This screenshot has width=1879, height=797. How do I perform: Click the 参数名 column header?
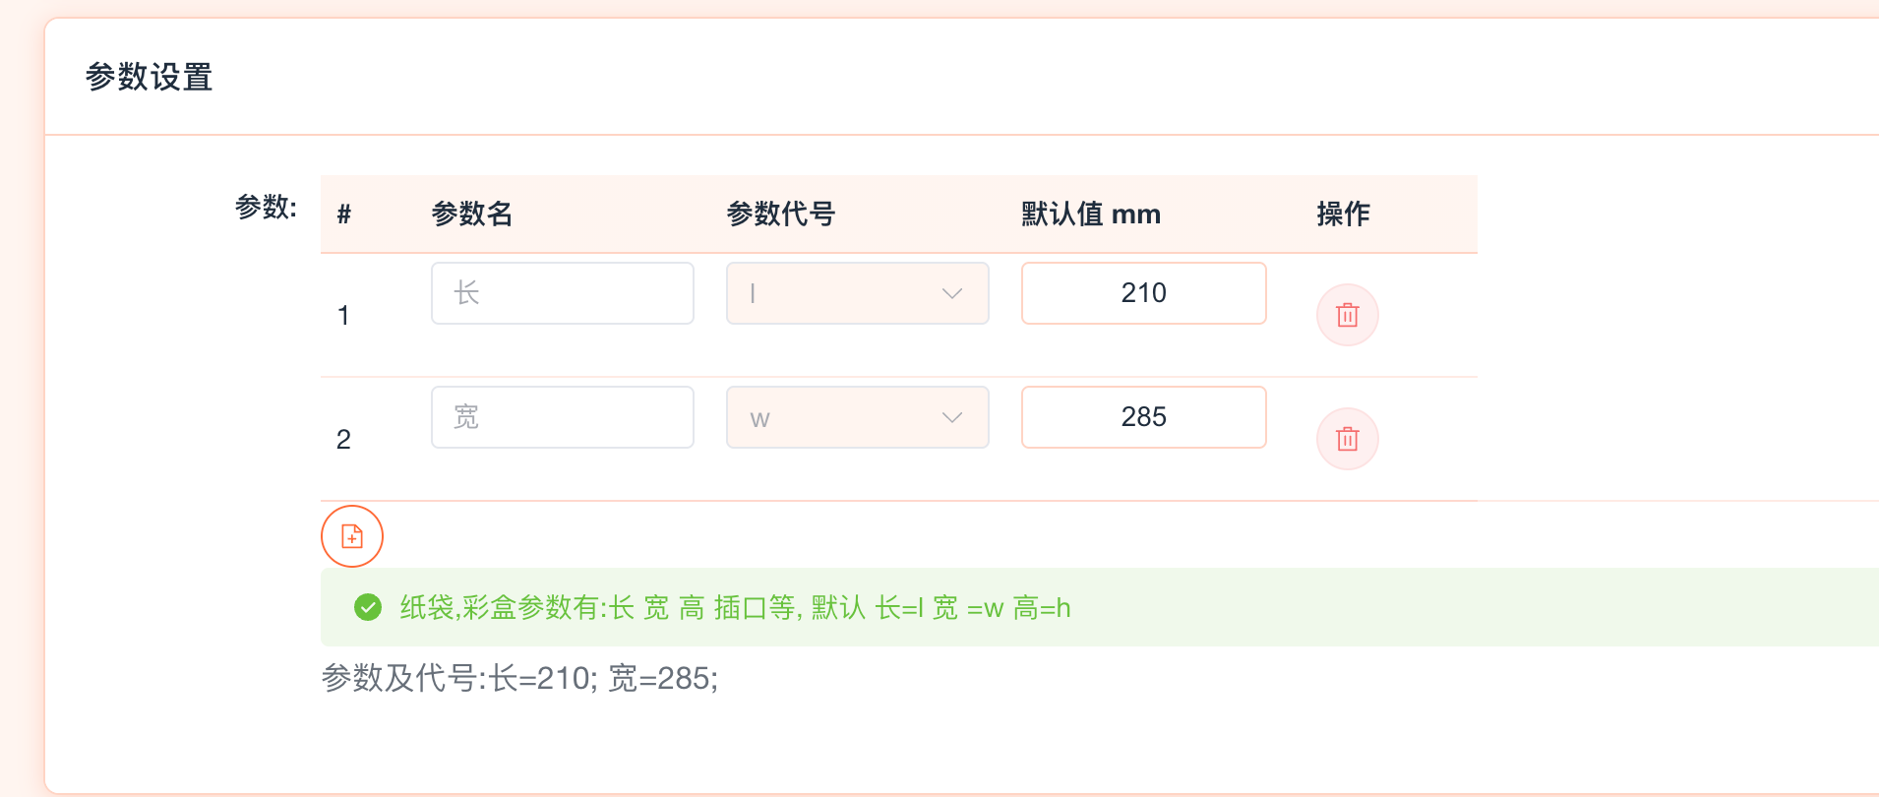(x=472, y=214)
